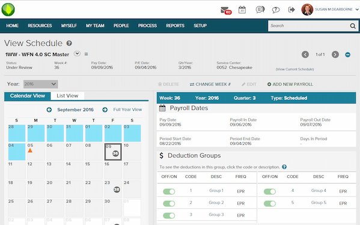The image size is (360, 225).
Task: Disable deduction Group 3 switch
Action: point(169,215)
